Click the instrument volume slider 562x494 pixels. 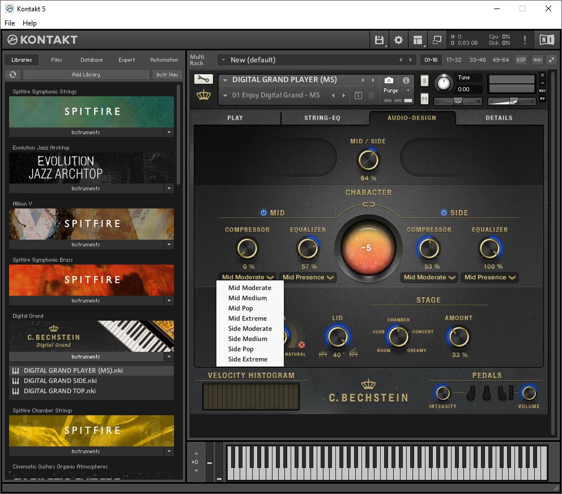pyautogui.click(x=512, y=102)
